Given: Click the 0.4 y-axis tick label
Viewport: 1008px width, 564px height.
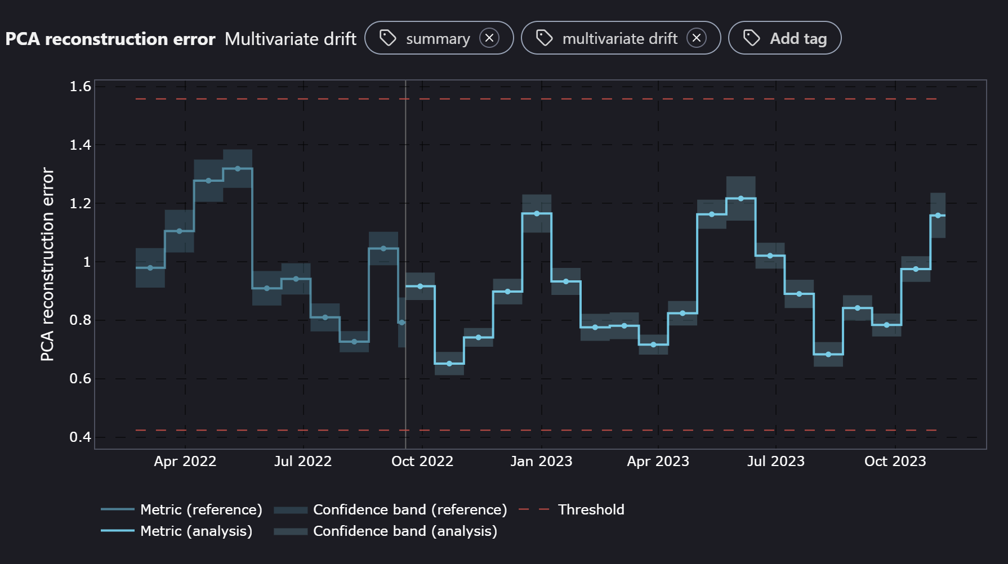Looking at the screenshot, I should [x=80, y=437].
